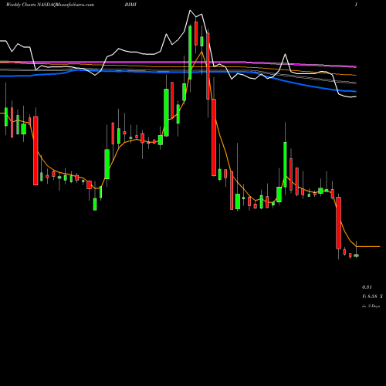Click the last small green candlestick on the right
The image size is (386, 386).
[356, 256]
